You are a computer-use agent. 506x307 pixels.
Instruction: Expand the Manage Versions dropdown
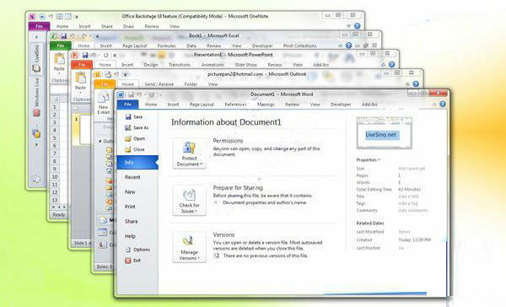[x=190, y=248]
